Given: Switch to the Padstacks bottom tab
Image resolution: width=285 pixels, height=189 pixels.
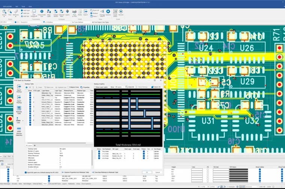Looking at the screenshot, I should point(71,184).
